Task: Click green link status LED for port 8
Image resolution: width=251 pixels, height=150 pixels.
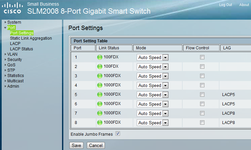Action: 100,122
